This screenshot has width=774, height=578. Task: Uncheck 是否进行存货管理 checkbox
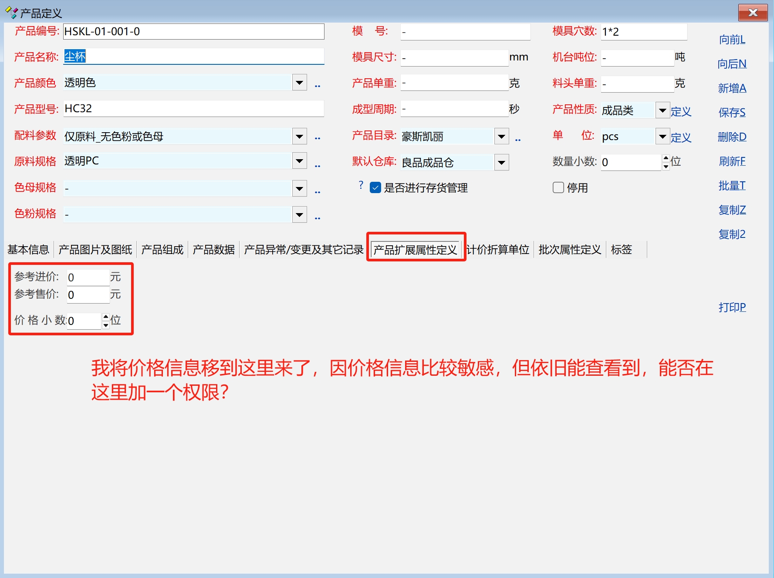[375, 187]
